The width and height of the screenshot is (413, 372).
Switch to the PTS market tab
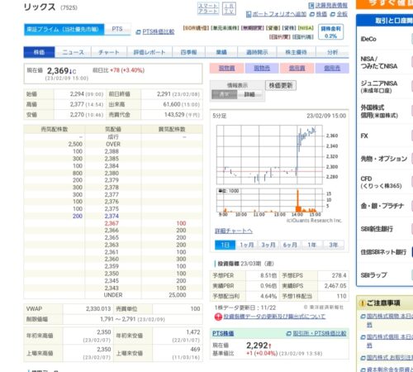[117, 29]
